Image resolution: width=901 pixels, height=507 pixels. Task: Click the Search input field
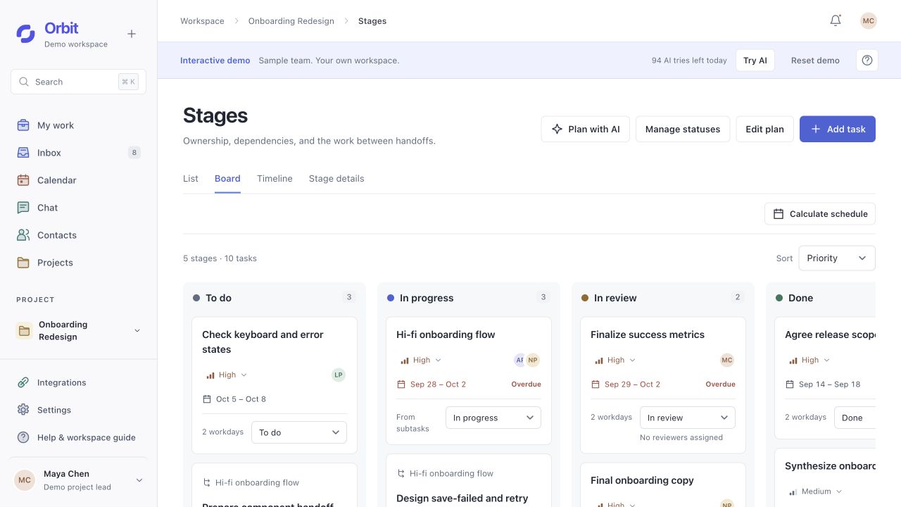pos(79,82)
